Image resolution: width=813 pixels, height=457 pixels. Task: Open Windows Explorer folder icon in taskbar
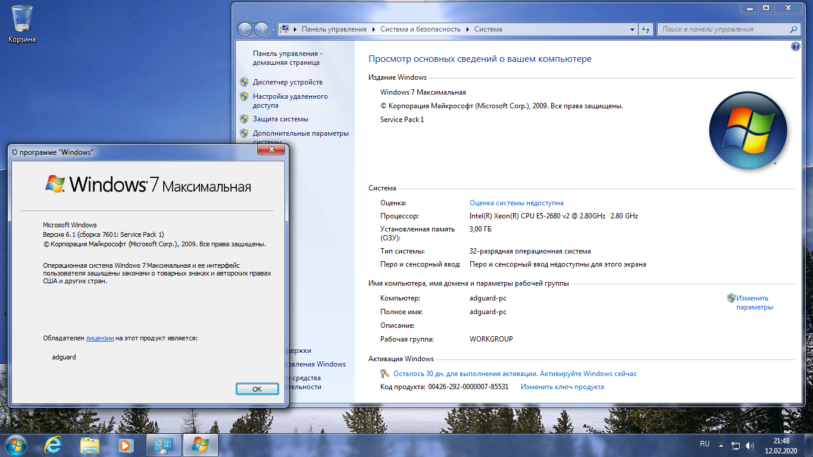[x=89, y=445]
